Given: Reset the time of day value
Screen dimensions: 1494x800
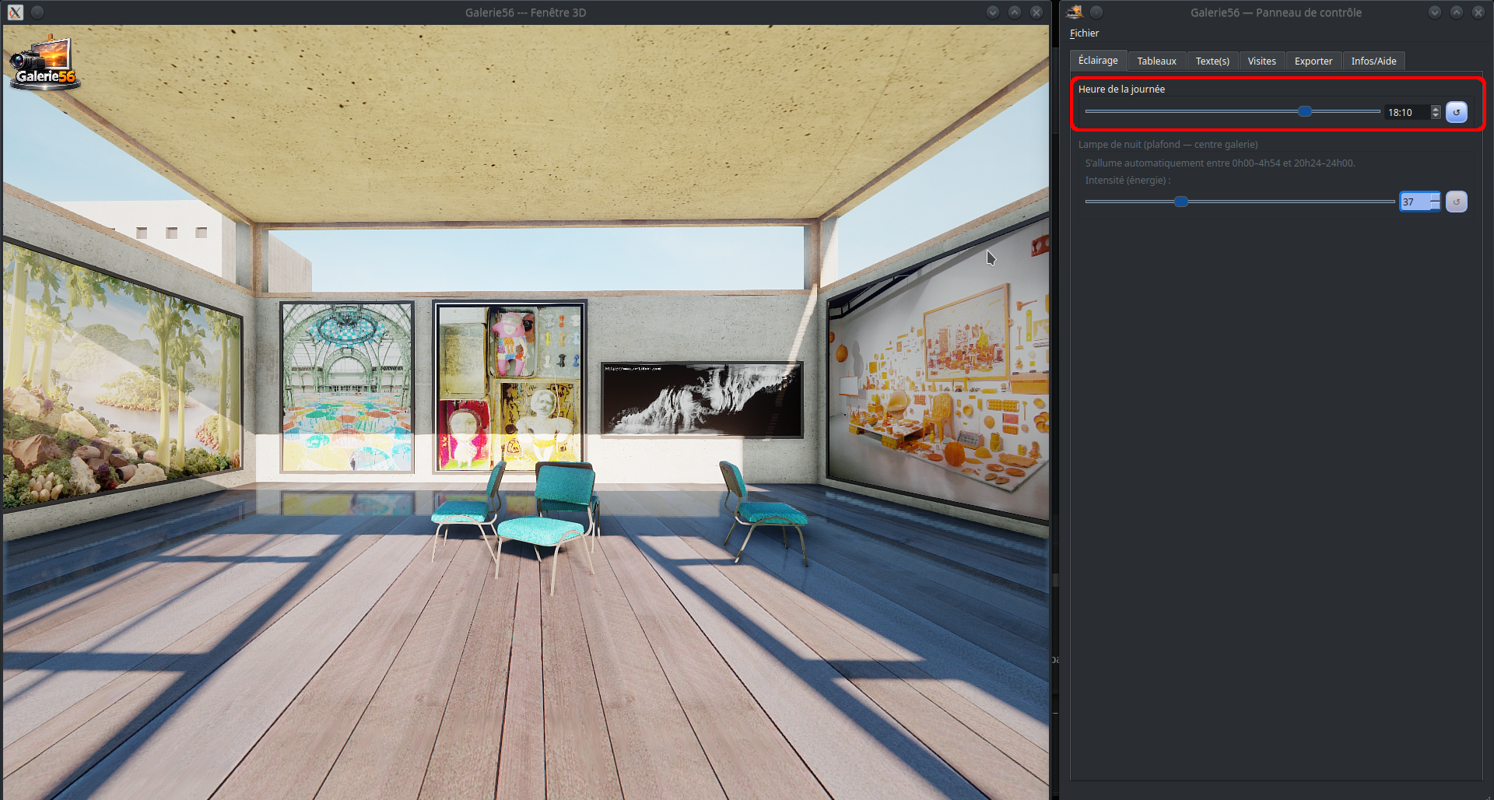Looking at the screenshot, I should tap(1456, 112).
